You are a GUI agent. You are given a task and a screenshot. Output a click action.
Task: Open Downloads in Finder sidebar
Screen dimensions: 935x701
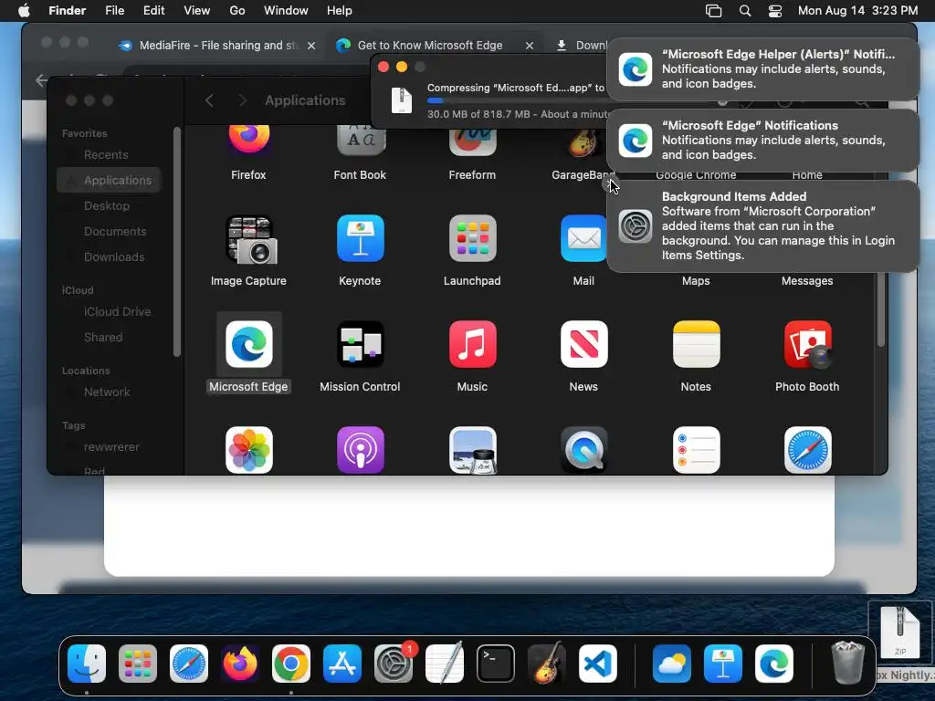[x=114, y=256]
